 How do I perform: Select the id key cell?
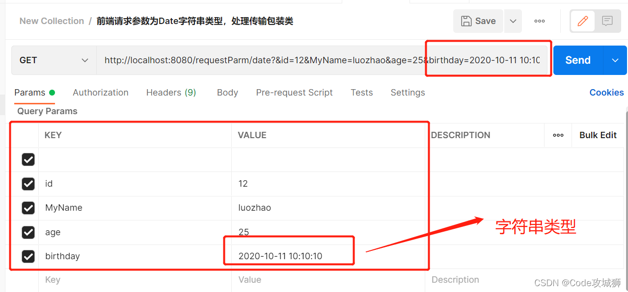tap(135, 184)
